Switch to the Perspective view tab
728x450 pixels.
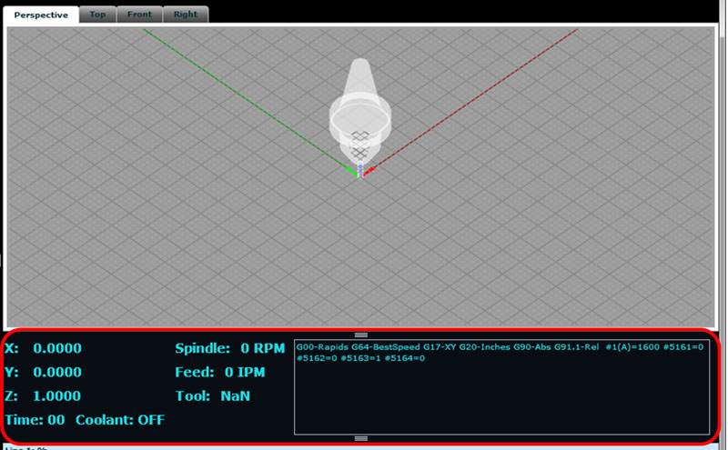(x=41, y=15)
